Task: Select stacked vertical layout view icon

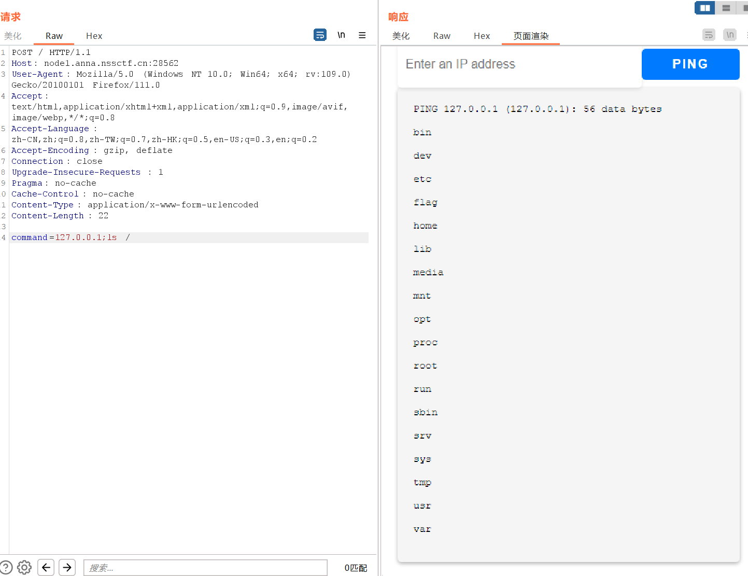Action: tap(726, 8)
